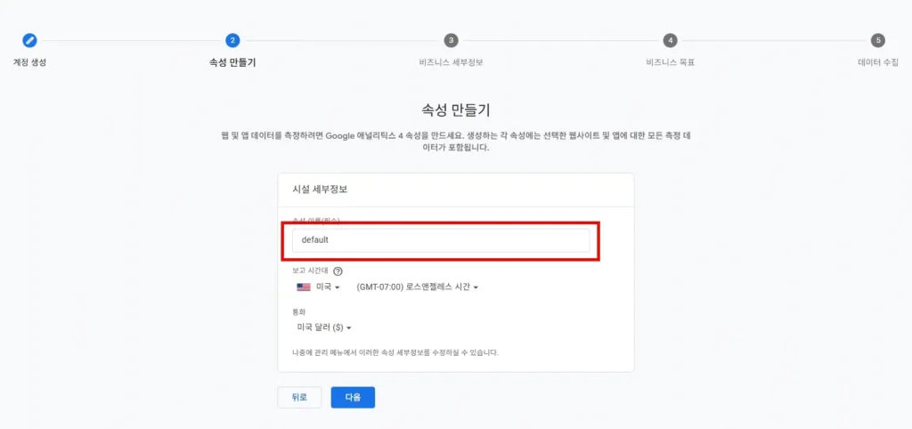This screenshot has height=429, width=912.
Task: Open the help icon beside 보고 시간대
Action: (x=338, y=271)
